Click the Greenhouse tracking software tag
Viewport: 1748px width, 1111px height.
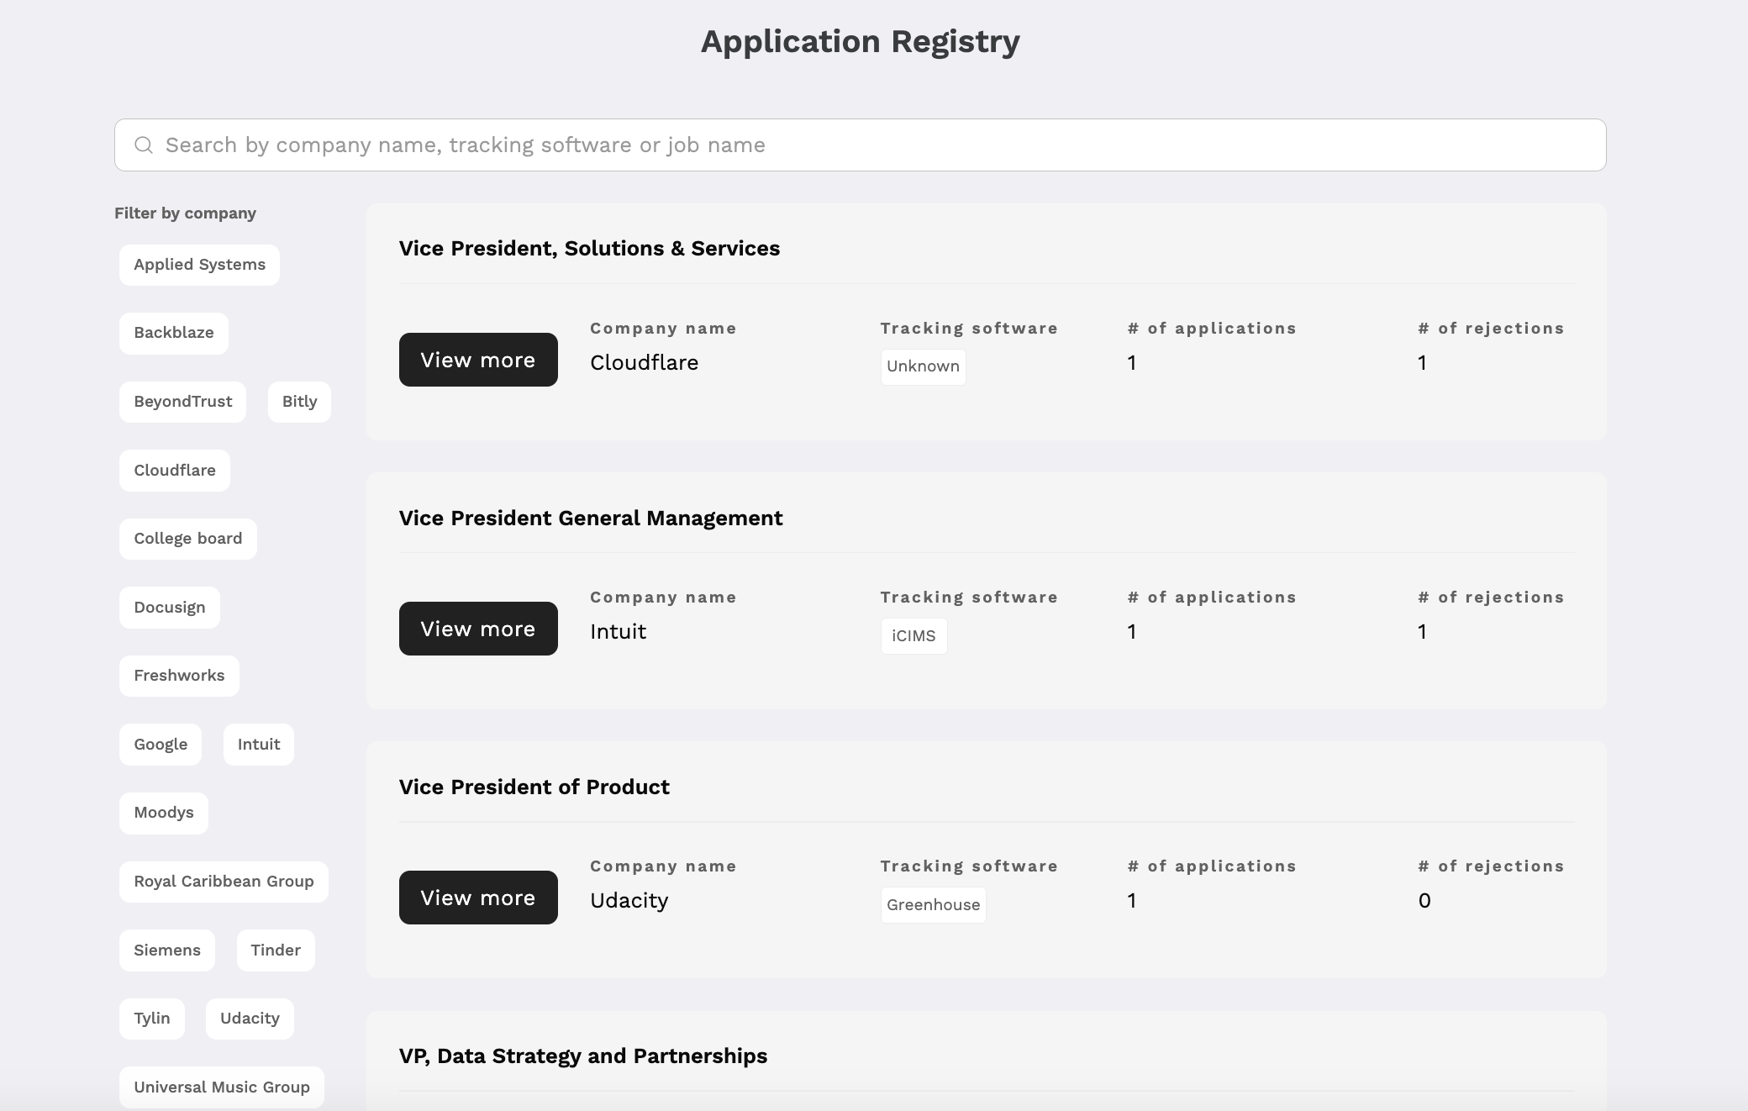coord(933,905)
